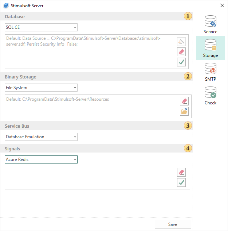This screenshot has width=228, height=231.
Task: Open the Check section icon
Action: [211, 96]
